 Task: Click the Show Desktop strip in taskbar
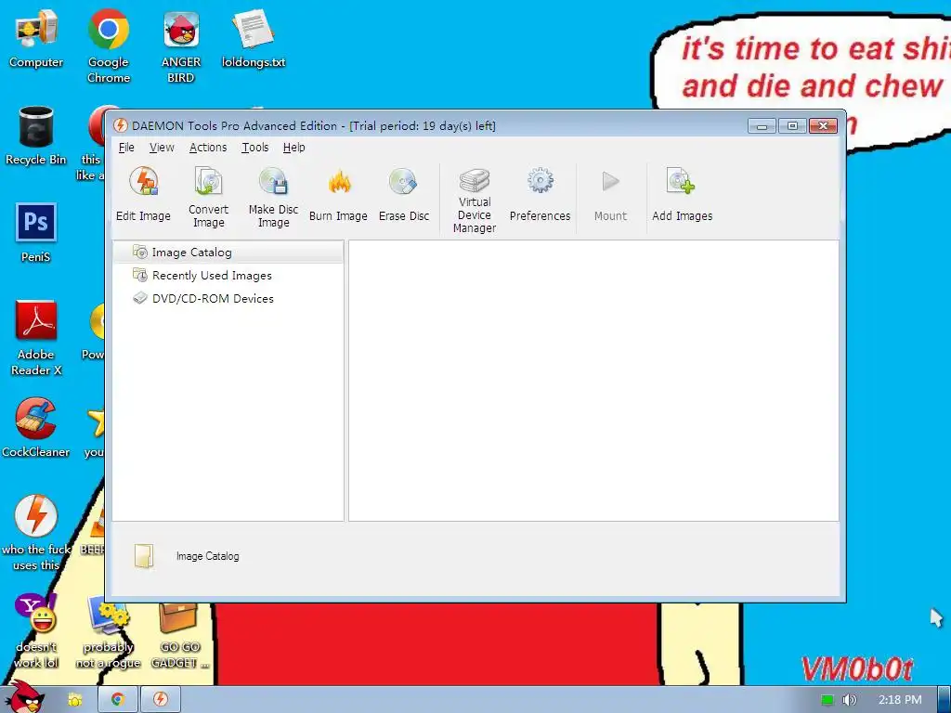click(x=944, y=700)
